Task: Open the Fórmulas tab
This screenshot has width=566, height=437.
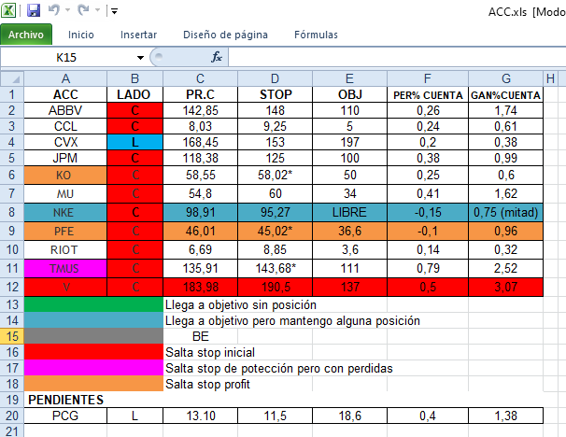Action: point(316,35)
